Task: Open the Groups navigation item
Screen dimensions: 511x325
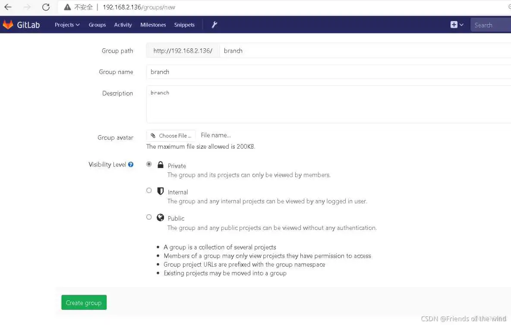Action: (97, 25)
